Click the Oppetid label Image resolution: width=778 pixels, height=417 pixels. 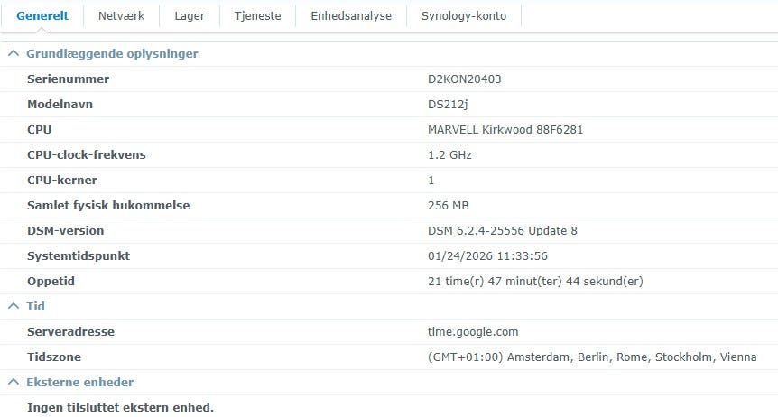click(51, 281)
